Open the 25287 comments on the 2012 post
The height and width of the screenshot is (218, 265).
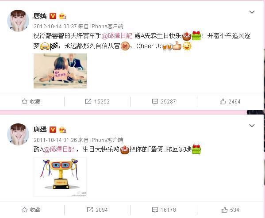point(164,102)
